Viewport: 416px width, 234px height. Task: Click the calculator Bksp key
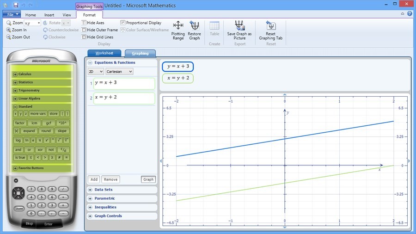point(29,223)
